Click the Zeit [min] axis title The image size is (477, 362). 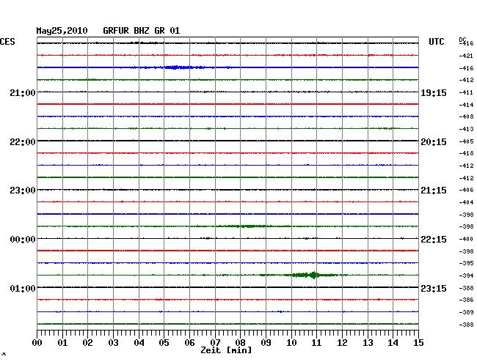(x=226, y=350)
